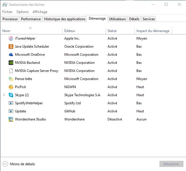This screenshot has height=171, width=186.
Task: Click the Moyen impact for iTunesHelper
Action: coord(142,38)
